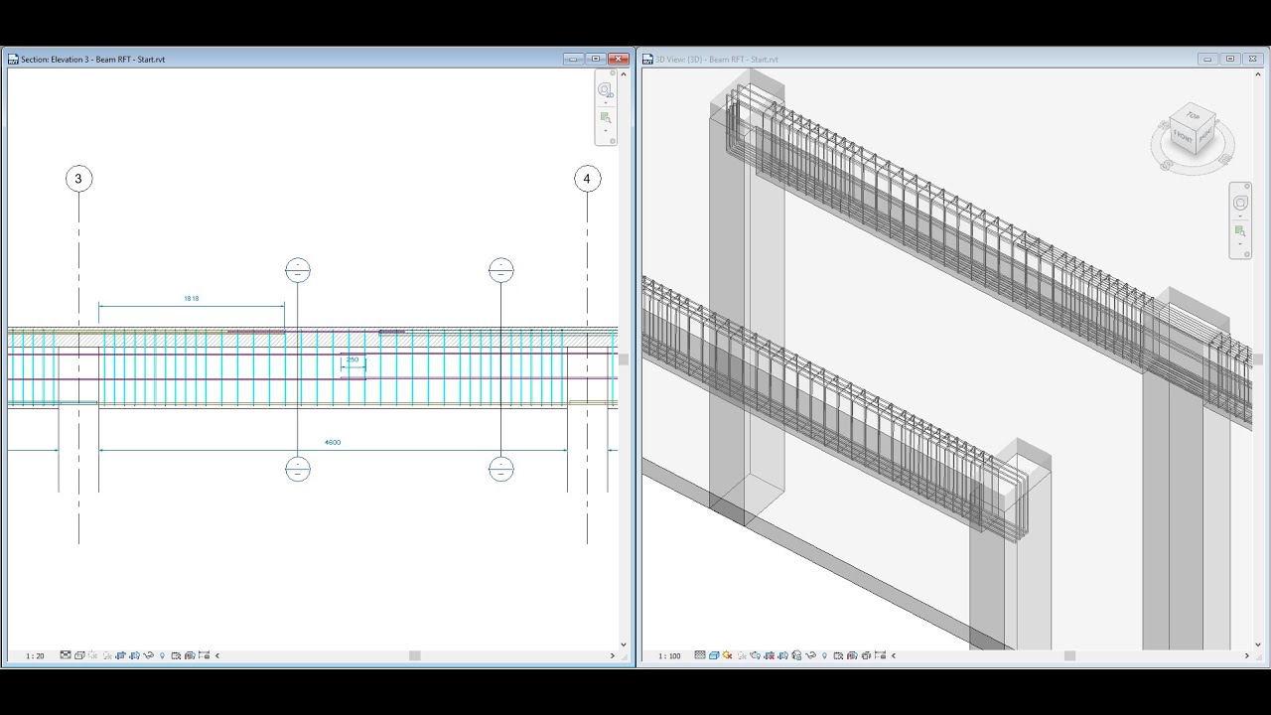The width and height of the screenshot is (1271, 715).
Task: Open Unlocked 3D View house icon
Action: click(x=796, y=655)
